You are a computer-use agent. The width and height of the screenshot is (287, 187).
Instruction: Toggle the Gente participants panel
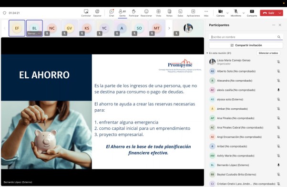[x=122, y=13]
